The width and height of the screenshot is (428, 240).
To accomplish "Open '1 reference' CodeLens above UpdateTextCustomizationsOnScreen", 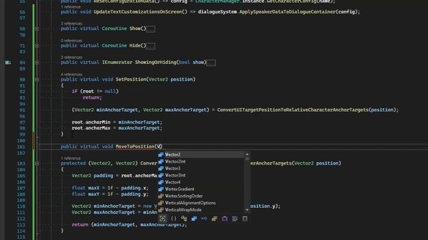I will pos(71,7).
